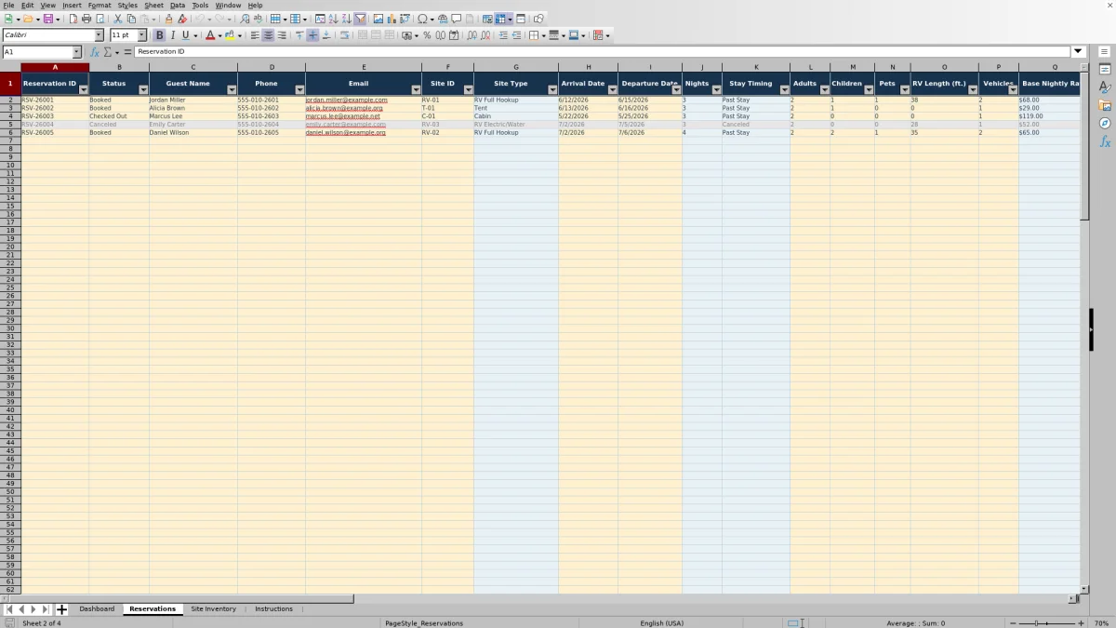This screenshot has width=1116, height=628.
Task: Apply the yellow background highlight color
Action: (x=229, y=35)
